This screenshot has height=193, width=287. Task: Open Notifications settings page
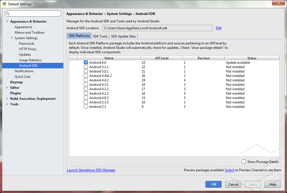pos(24,71)
